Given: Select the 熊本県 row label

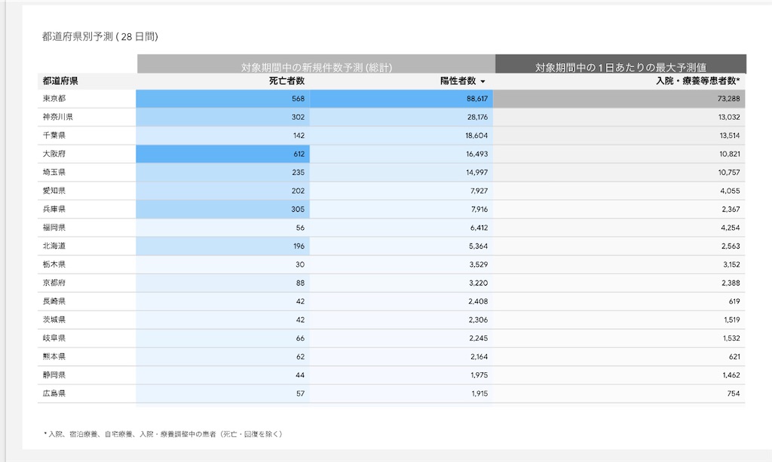Looking at the screenshot, I should [x=54, y=356].
